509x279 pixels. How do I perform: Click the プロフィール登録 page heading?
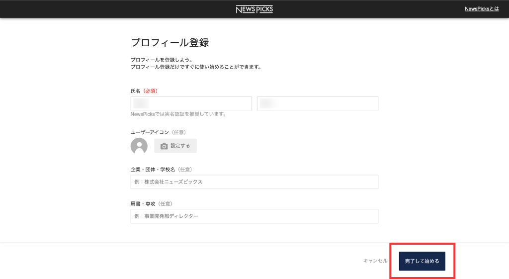[170, 43]
